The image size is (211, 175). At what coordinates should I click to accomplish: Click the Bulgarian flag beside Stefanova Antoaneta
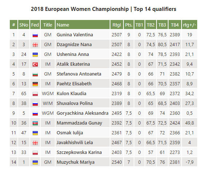click(35, 74)
